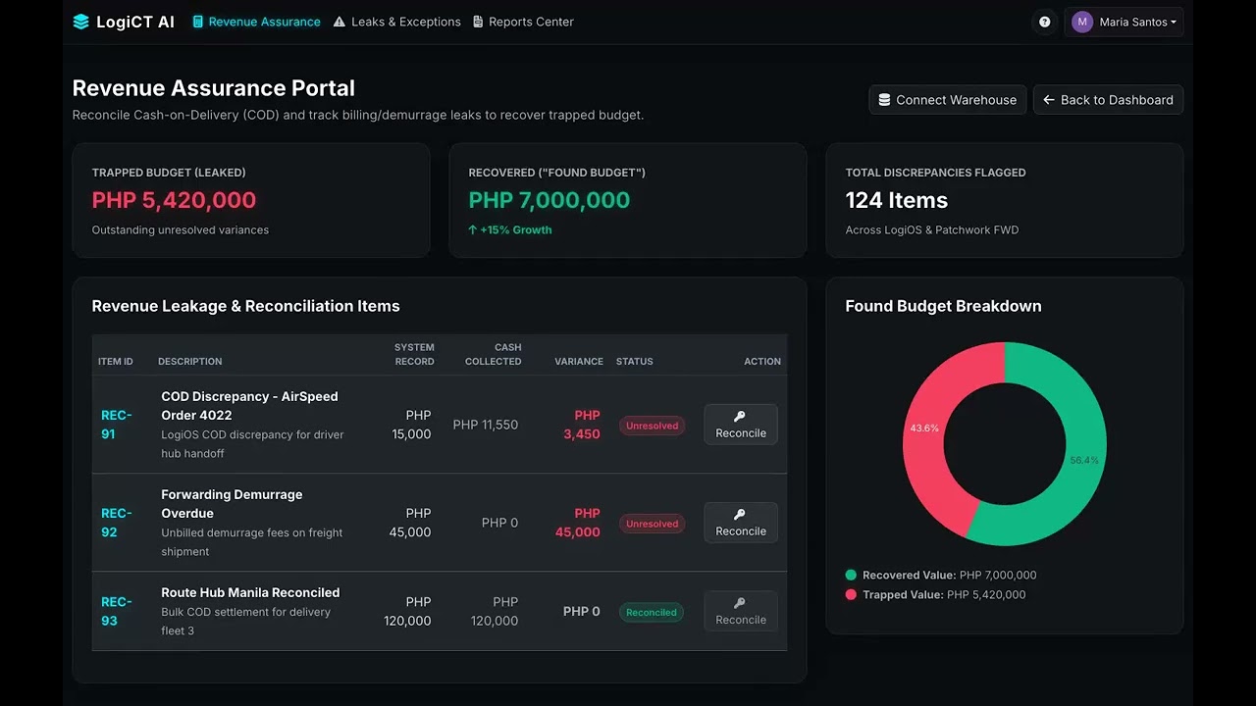Click the PHP 11,550 cash collected value
1256x706 pixels.
(x=486, y=425)
